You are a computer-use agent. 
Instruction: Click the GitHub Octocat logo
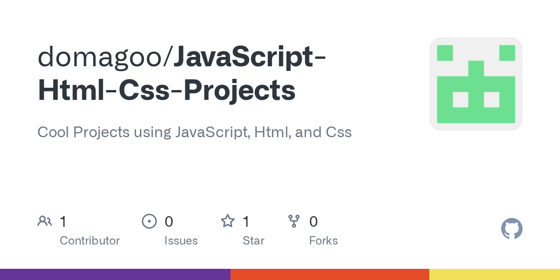(x=511, y=229)
